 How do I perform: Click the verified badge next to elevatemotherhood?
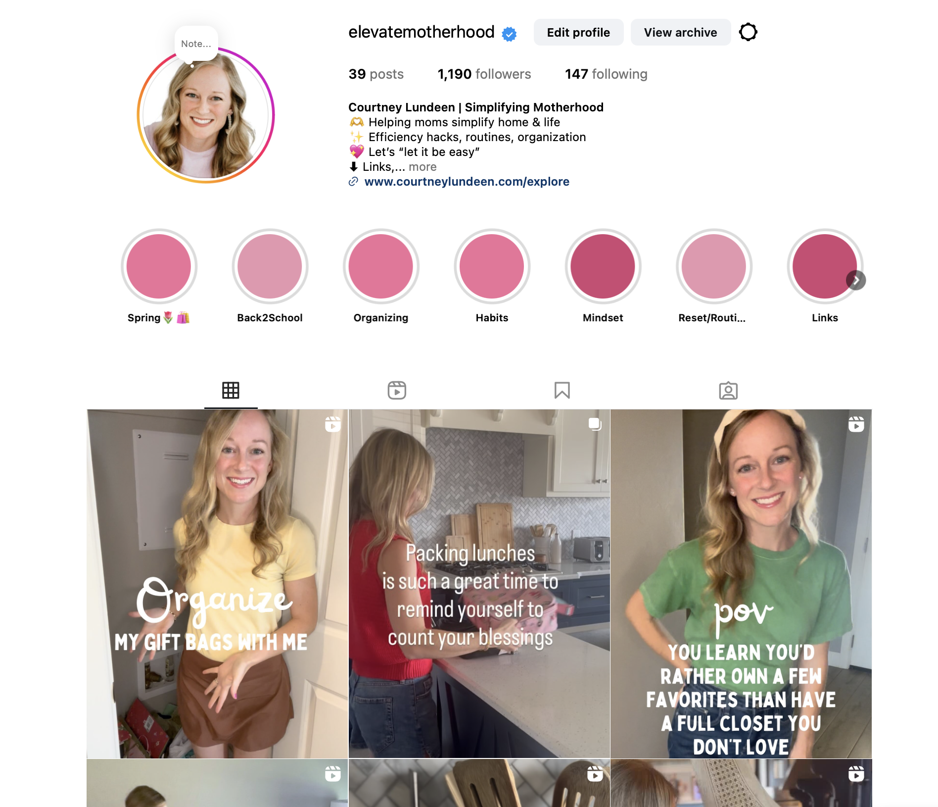509,34
